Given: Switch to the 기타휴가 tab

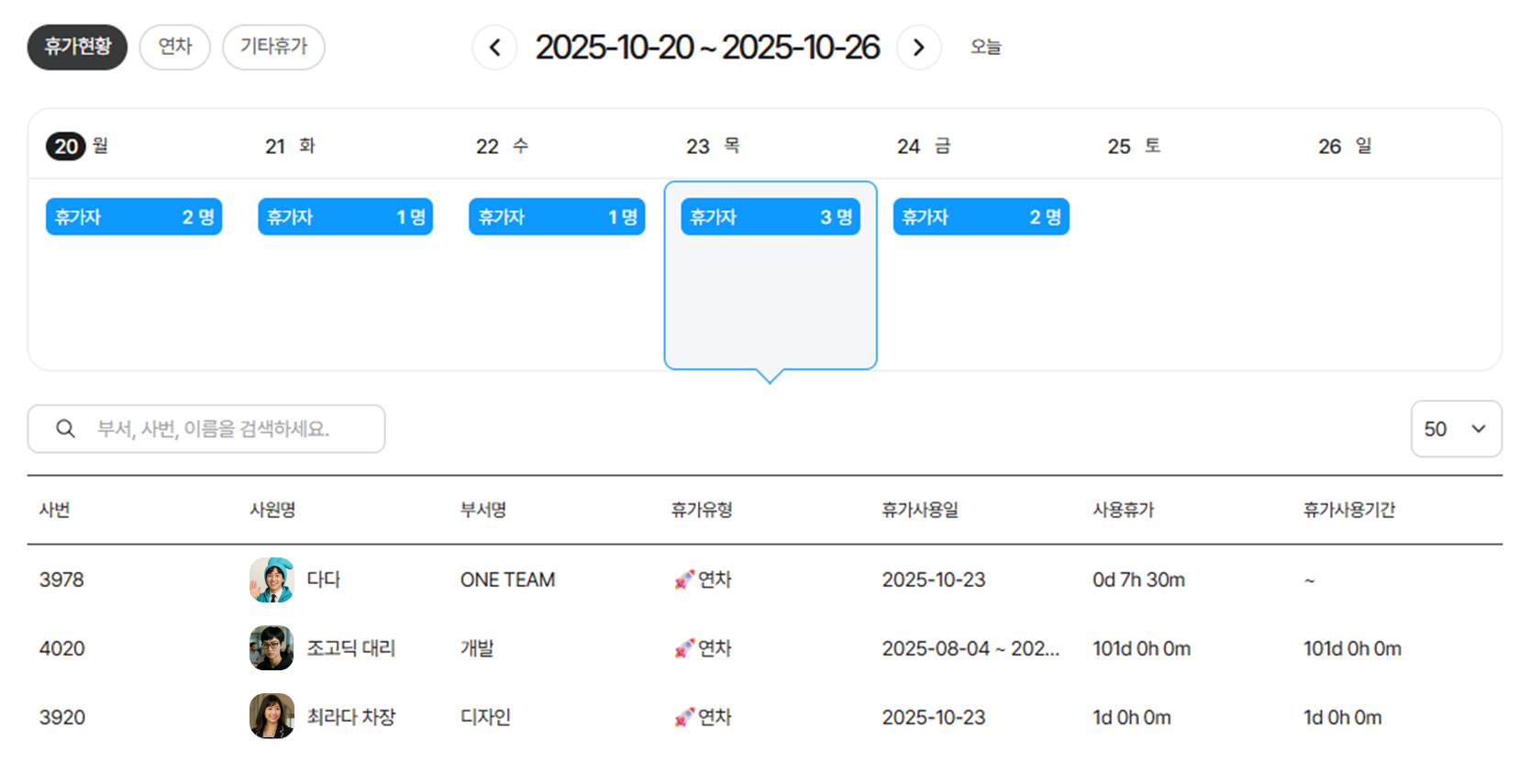Looking at the screenshot, I should [273, 47].
